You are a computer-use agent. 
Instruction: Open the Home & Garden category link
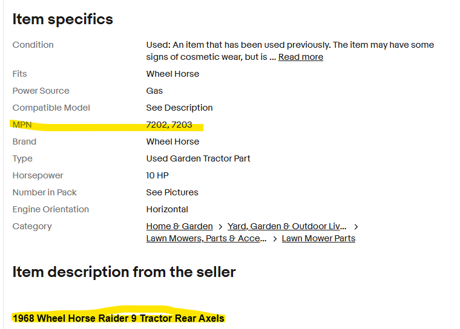pos(179,226)
